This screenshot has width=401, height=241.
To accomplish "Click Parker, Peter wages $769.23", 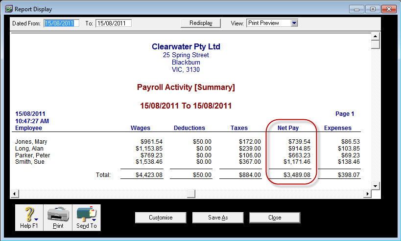I will coord(151,155).
